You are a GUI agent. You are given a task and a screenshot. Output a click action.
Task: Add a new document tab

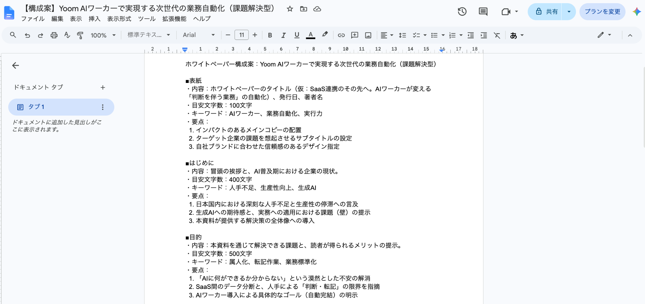click(x=103, y=87)
